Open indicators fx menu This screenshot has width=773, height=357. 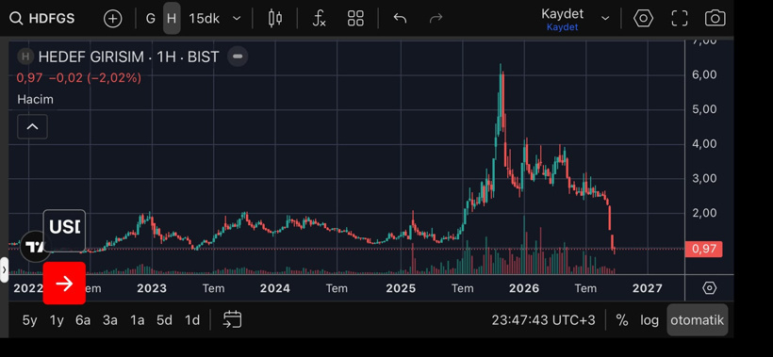click(319, 19)
